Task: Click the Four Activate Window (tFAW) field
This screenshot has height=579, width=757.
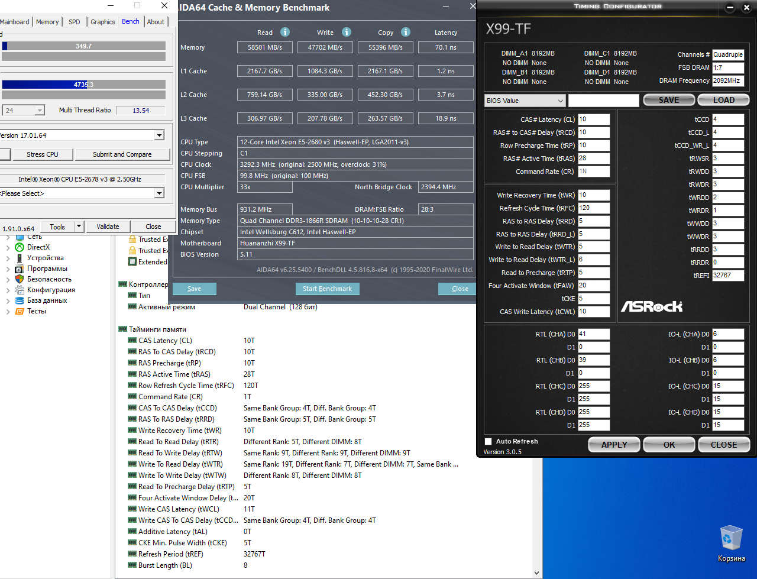Action: (594, 286)
